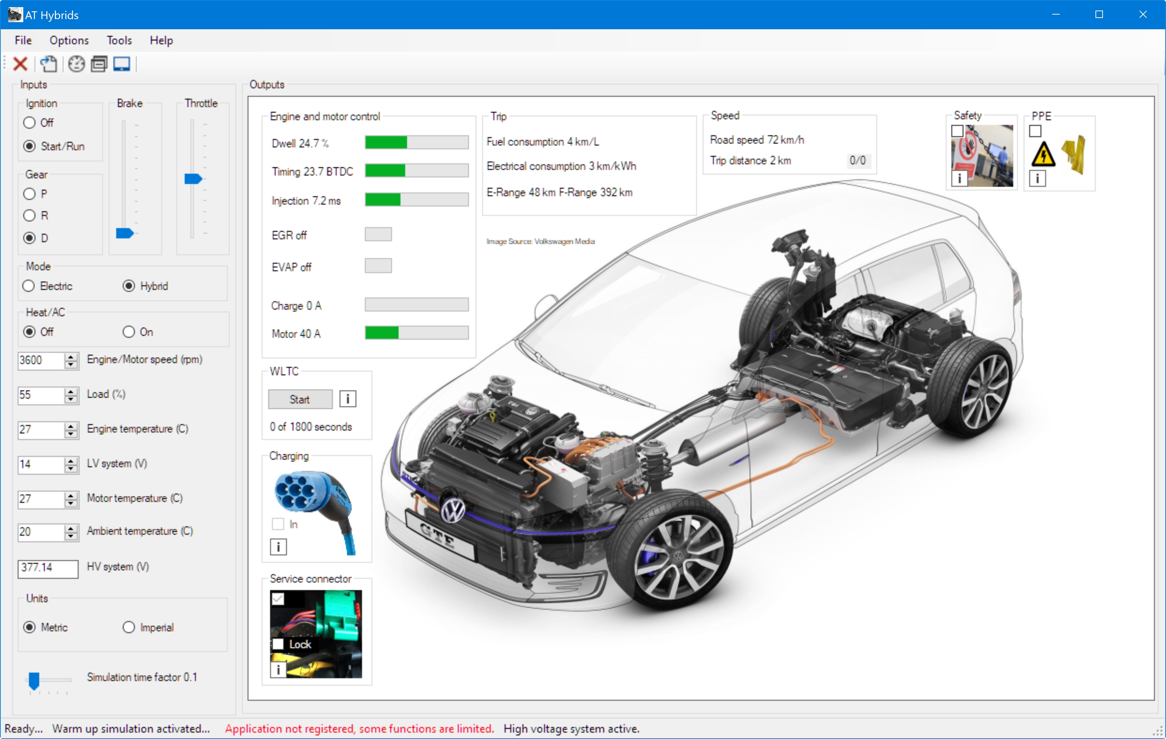Start the WLTC simulation
1166x739 pixels.
click(300, 399)
